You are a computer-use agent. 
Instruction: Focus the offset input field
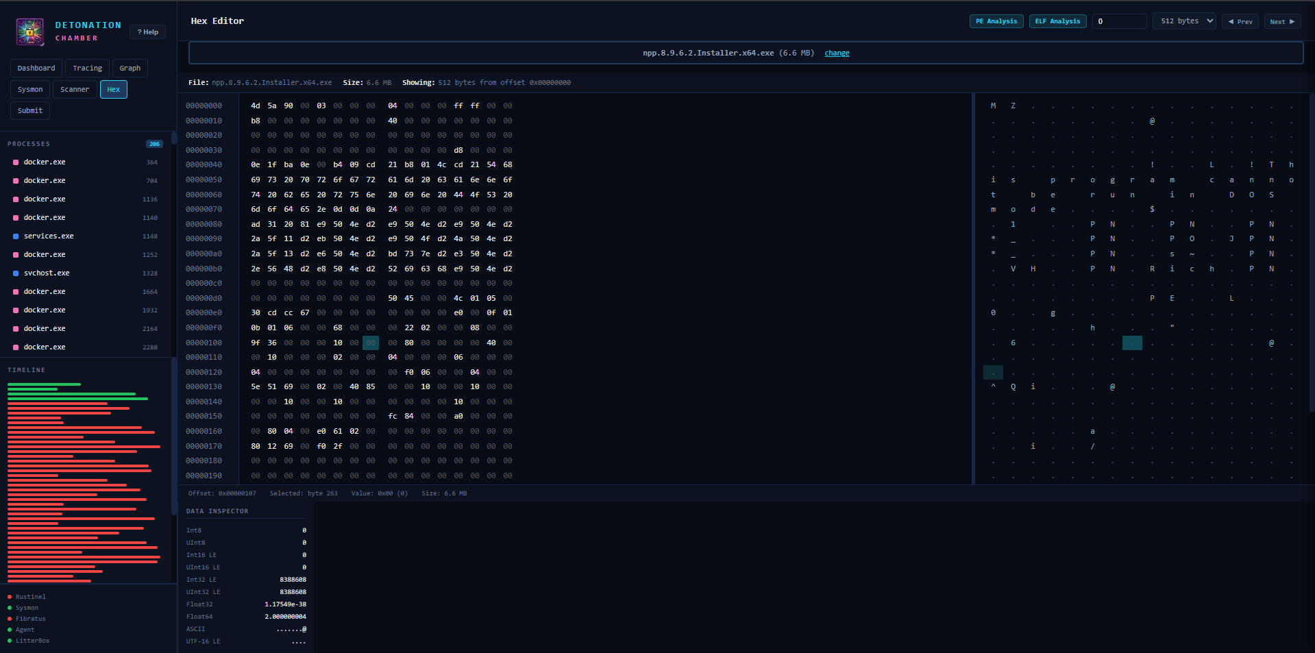1120,21
